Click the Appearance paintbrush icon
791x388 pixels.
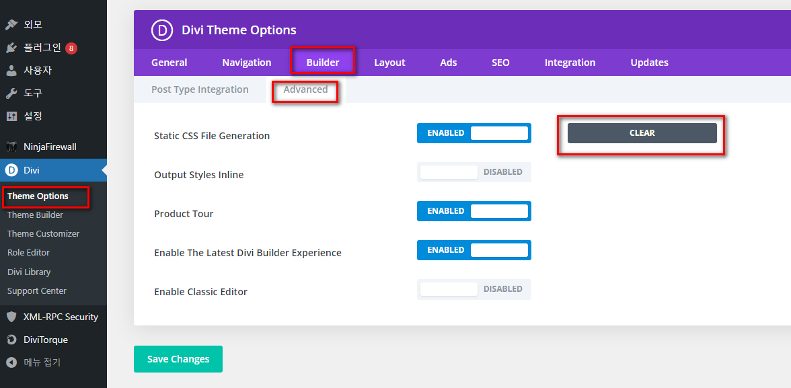[x=11, y=24]
